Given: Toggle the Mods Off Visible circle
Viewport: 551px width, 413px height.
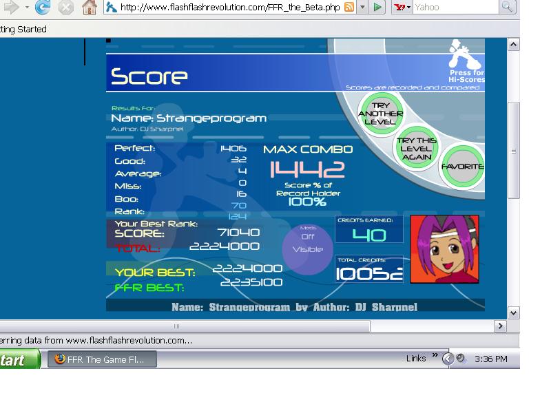Looking at the screenshot, I should (x=307, y=249).
